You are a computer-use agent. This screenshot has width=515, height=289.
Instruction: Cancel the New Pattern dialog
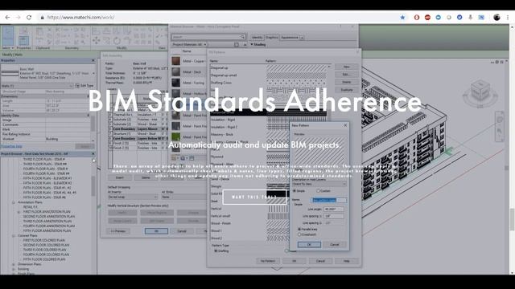pyautogui.click(x=335, y=245)
